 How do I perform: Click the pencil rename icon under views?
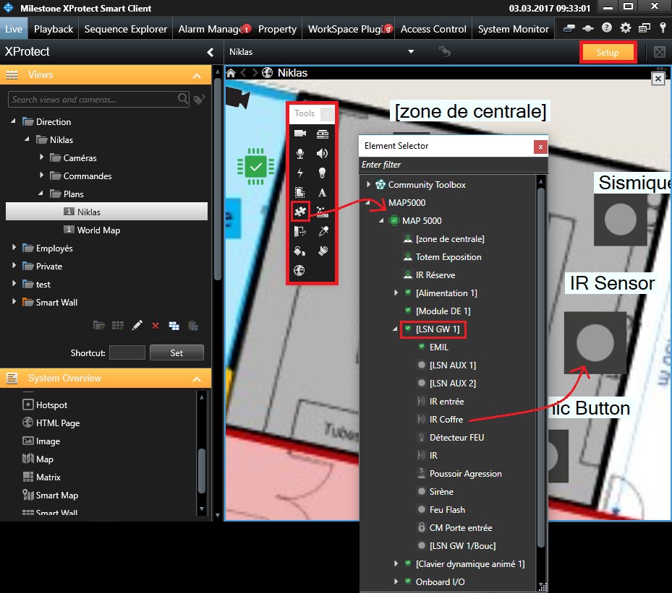click(137, 326)
